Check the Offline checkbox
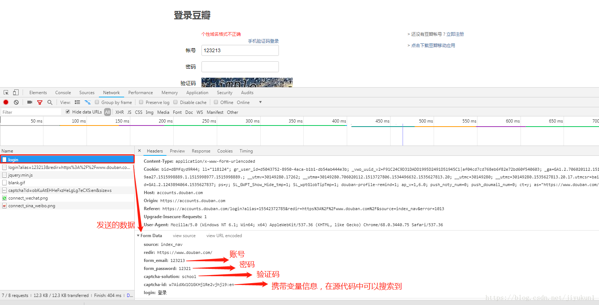The image size is (599, 305). (216, 102)
